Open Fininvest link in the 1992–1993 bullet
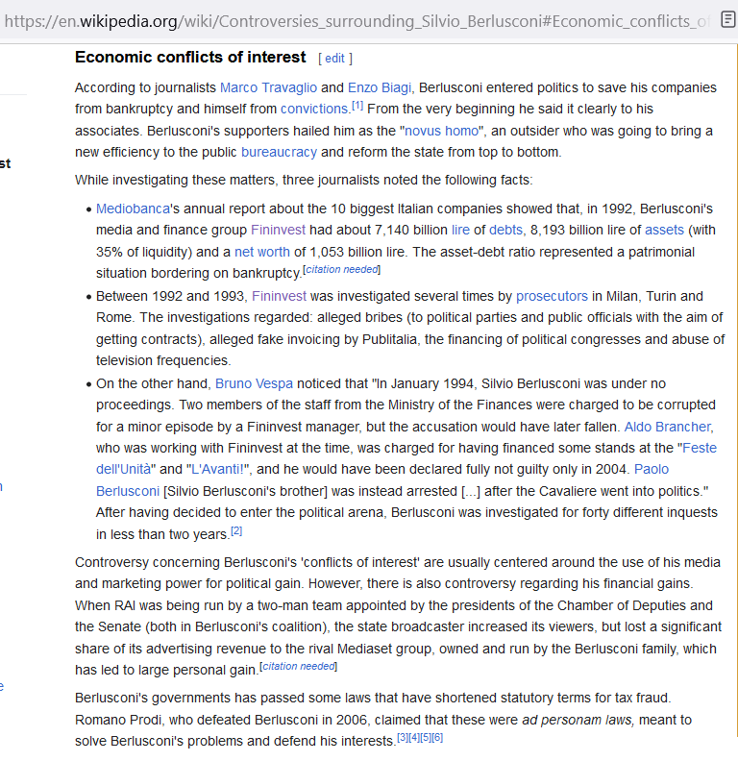Screen dimensions: 738x761 280,296
